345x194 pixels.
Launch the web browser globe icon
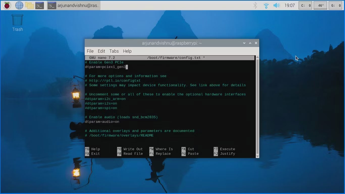(x=19, y=5)
